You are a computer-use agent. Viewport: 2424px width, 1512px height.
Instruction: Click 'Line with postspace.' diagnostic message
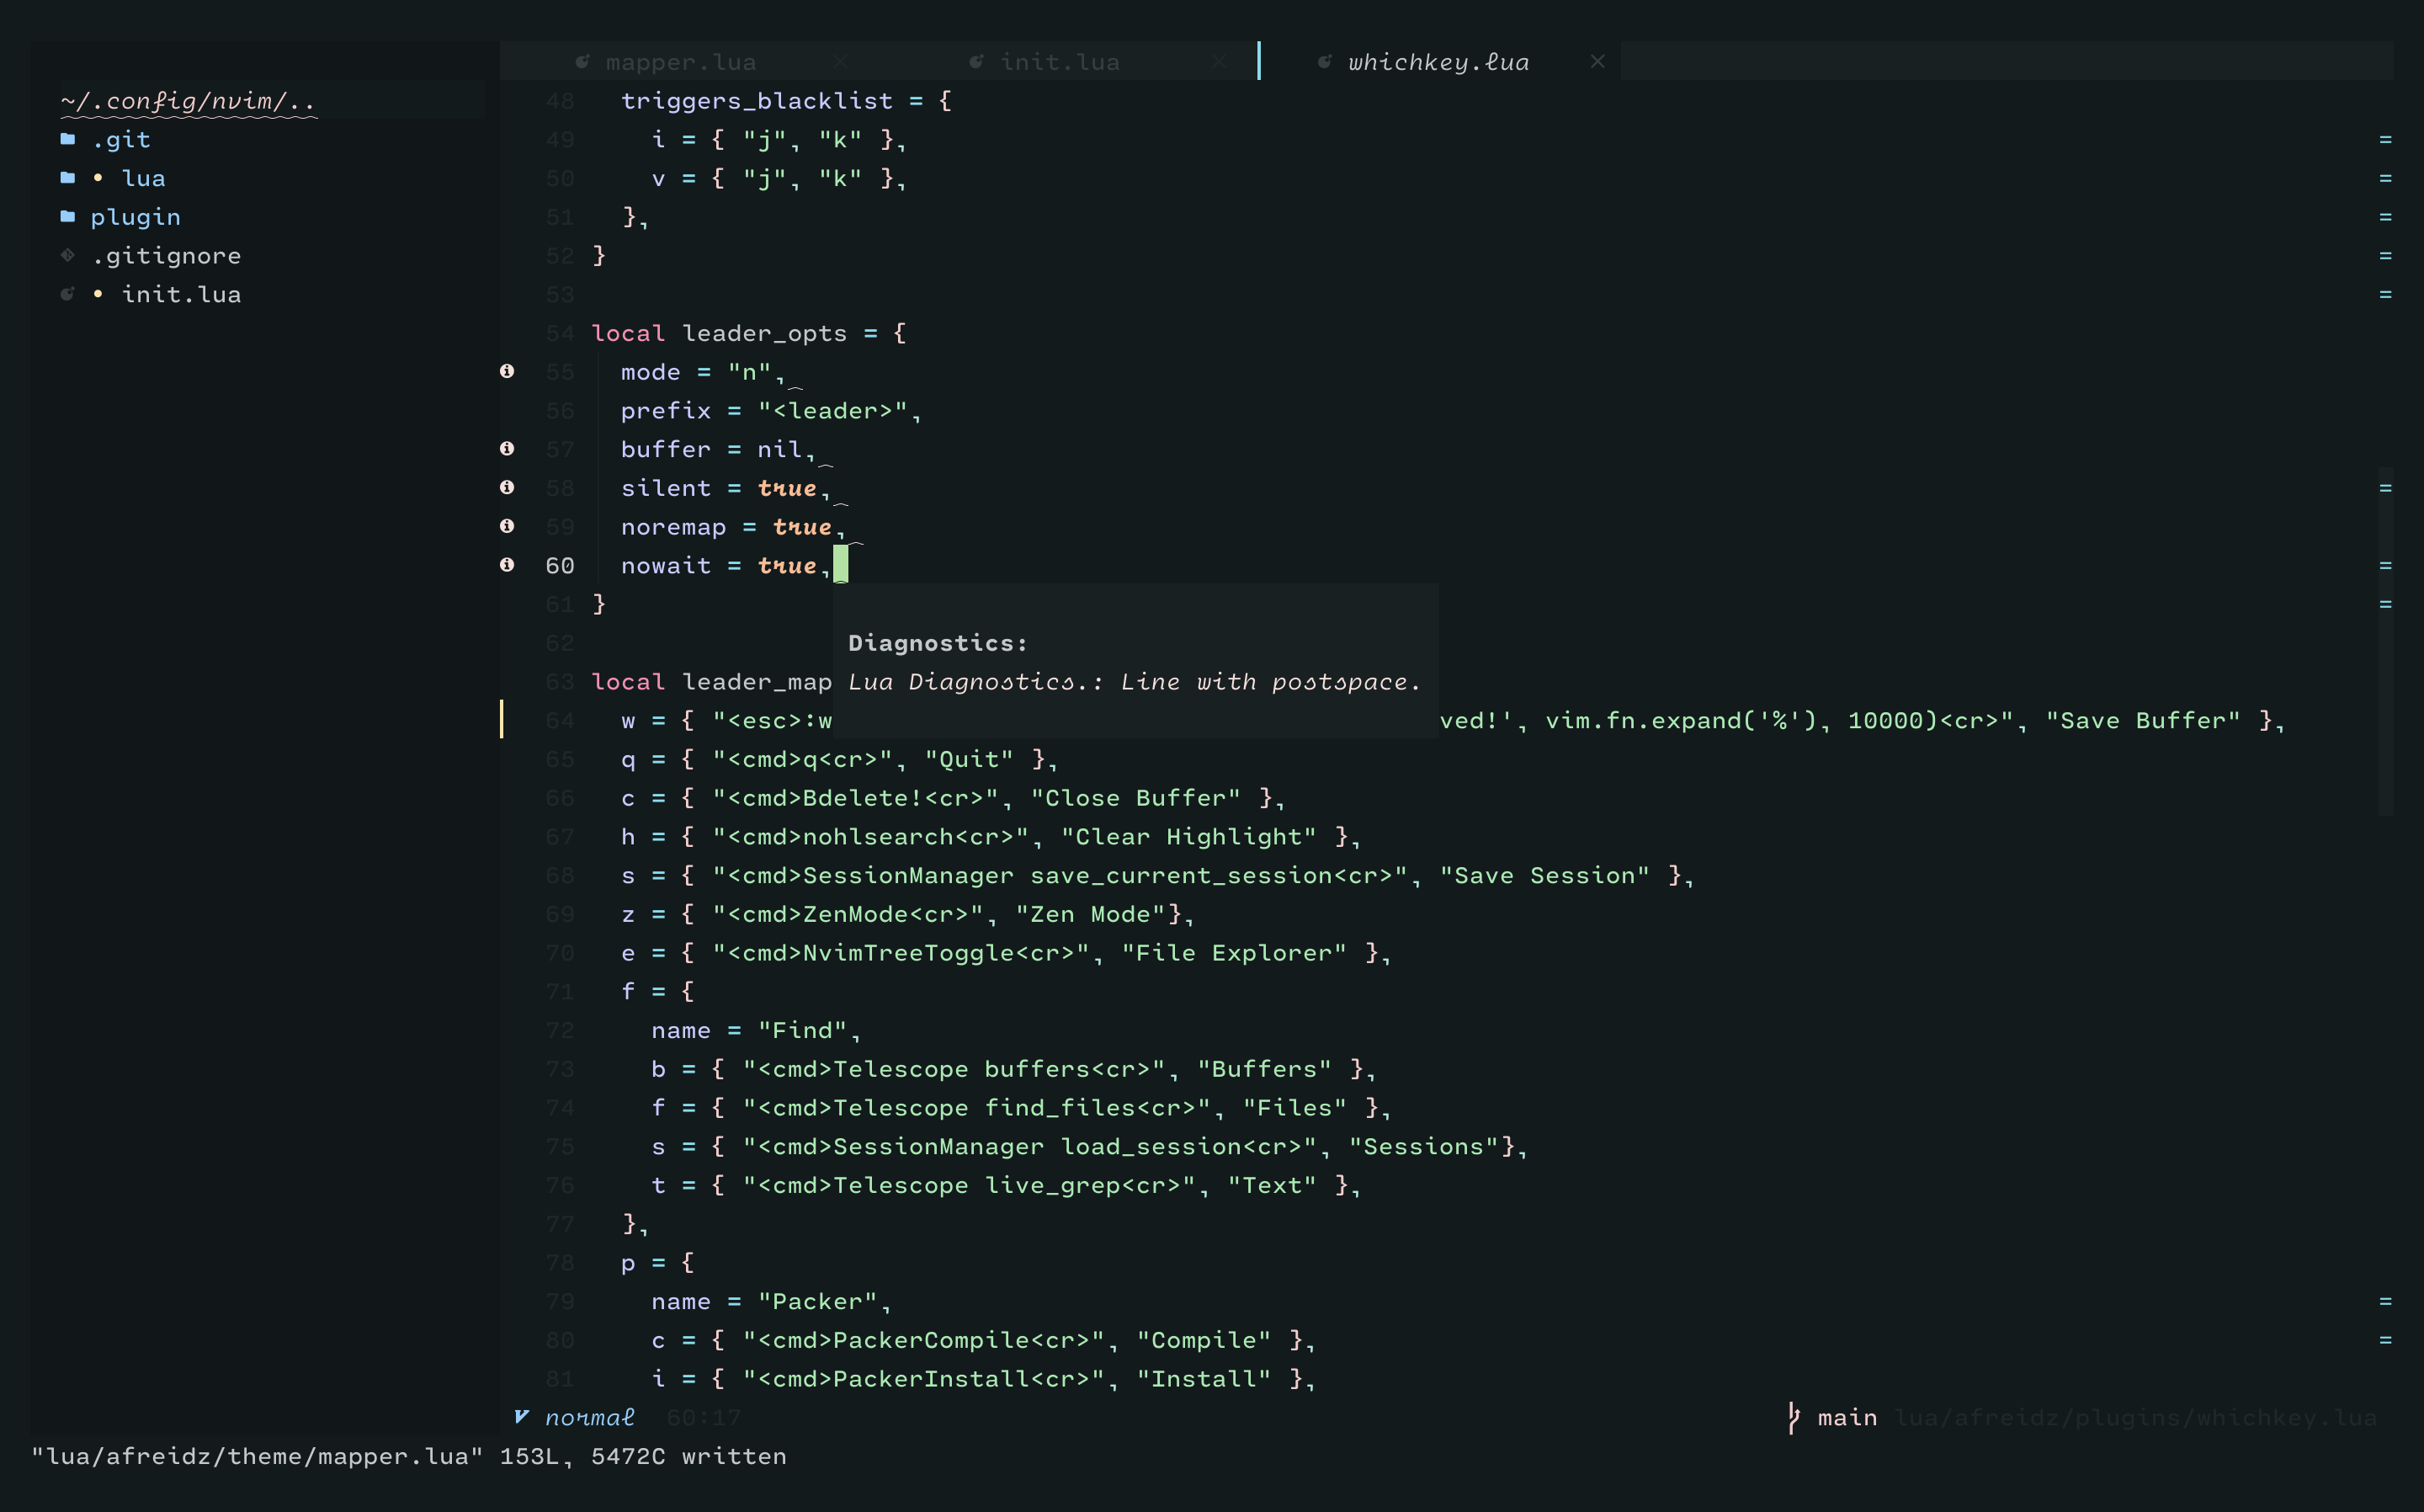1270,682
